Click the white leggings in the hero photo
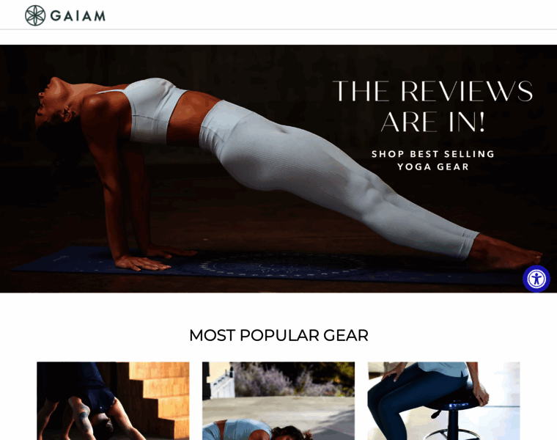557x440 pixels. pyautogui.click(x=331, y=171)
